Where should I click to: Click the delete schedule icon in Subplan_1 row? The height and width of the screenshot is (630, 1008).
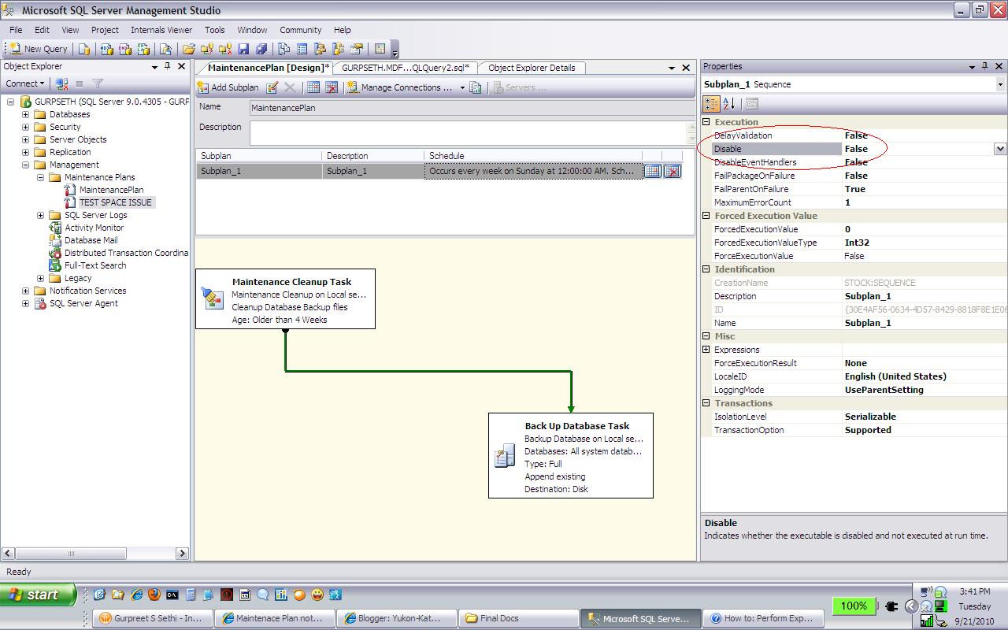(x=673, y=171)
